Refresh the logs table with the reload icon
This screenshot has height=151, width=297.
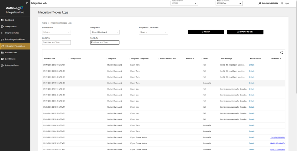click(x=282, y=53)
